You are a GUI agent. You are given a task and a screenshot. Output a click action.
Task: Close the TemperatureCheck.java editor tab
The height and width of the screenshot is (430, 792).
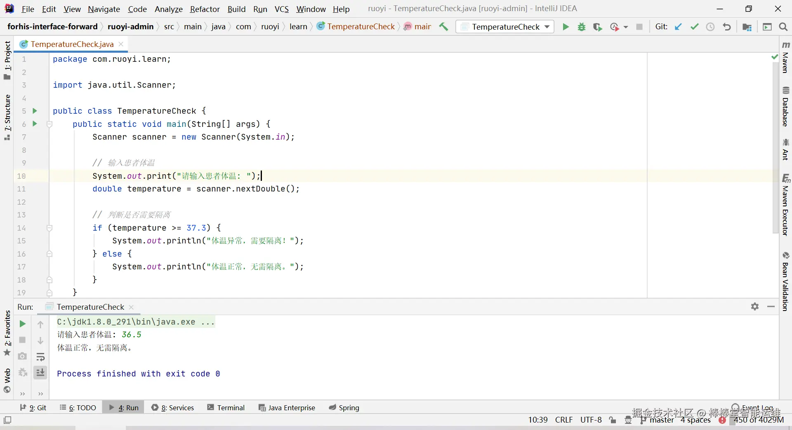tap(121, 44)
